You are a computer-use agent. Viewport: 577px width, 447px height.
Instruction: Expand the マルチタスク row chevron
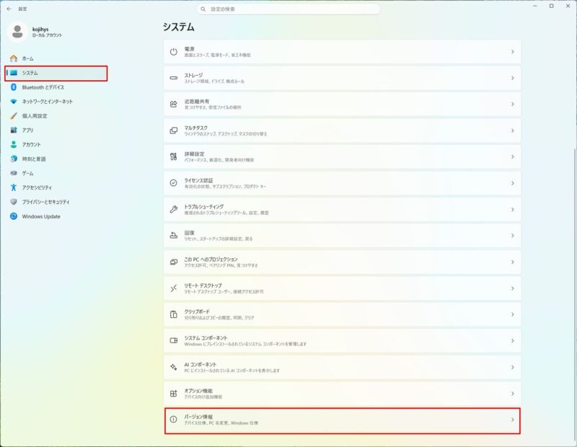[x=513, y=130]
